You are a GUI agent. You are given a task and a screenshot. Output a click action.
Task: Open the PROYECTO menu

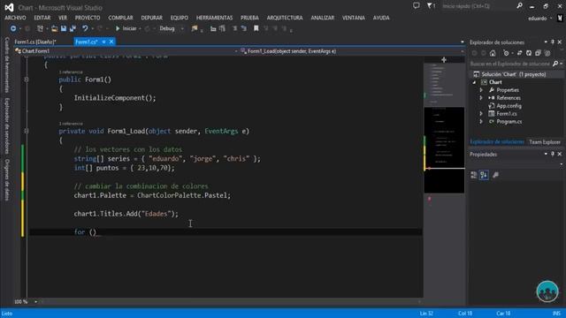(88, 18)
